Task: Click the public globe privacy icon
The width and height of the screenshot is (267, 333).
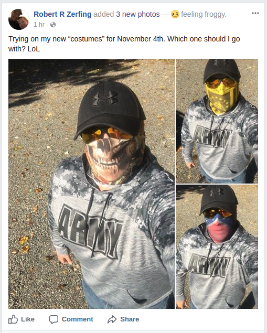Action: pyautogui.click(x=53, y=25)
